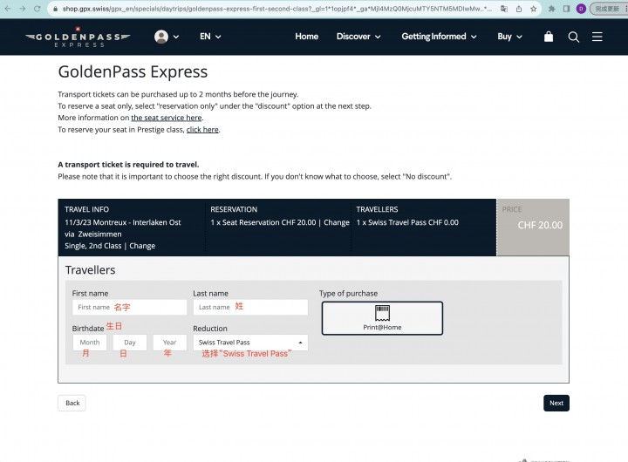Click the Last name input field
The width and height of the screenshot is (628, 462).
click(250, 308)
